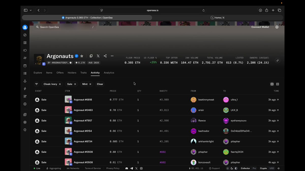Open the Items tab
Viewport: 305px width, 171px height.
coord(49,73)
